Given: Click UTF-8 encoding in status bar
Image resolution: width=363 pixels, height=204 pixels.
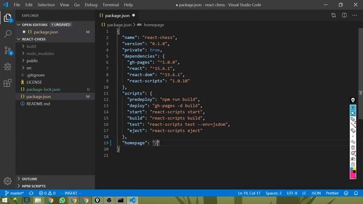Looking at the screenshot, I should pos(292,193).
